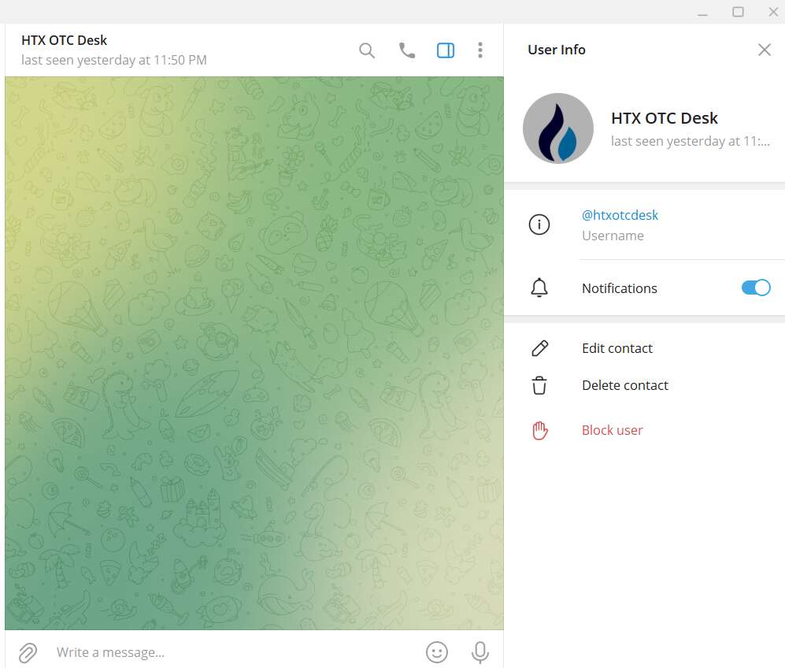Start a voice call with HTX OTC Desk

(406, 50)
